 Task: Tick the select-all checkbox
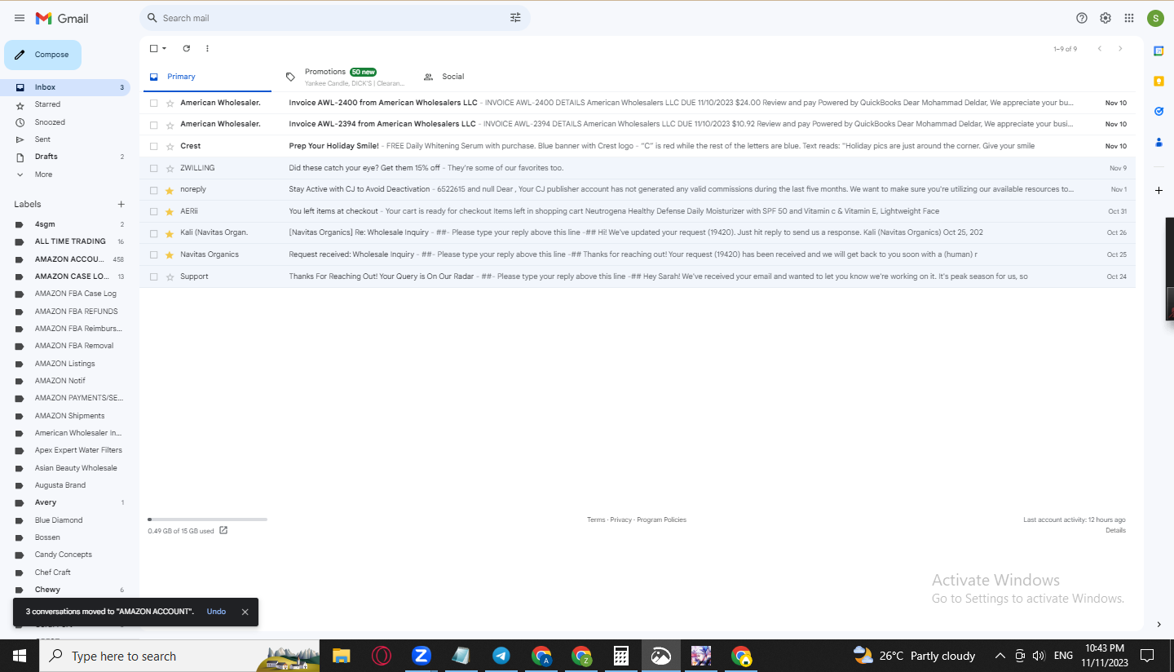click(153, 49)
